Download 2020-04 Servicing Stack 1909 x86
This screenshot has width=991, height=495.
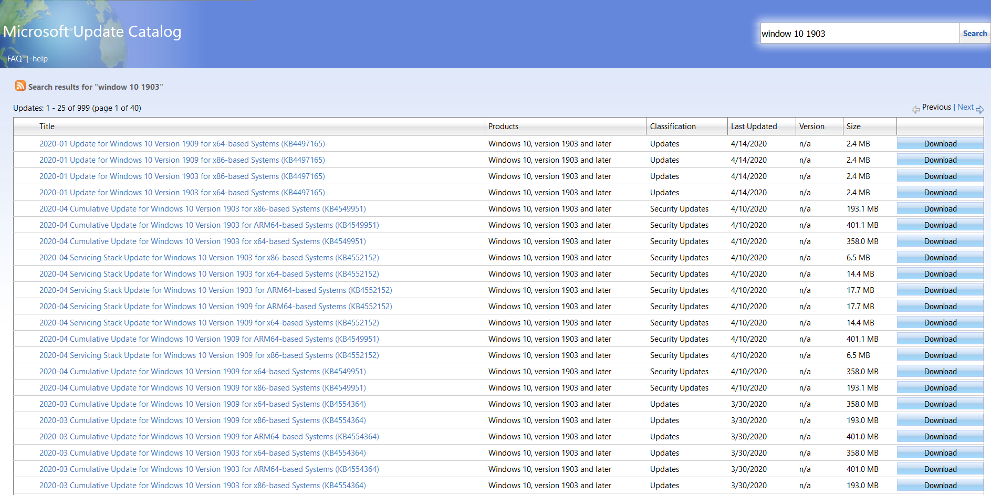940,355
